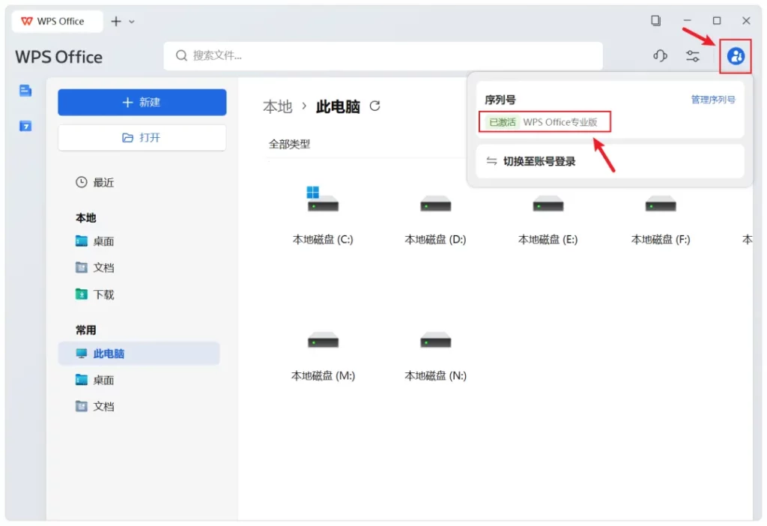
Task: Select 此电脑 in 常用 section
Action: pyautogui.click(x=139, y=353)
